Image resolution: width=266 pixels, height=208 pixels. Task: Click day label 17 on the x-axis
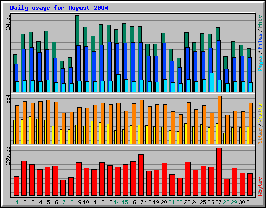click(140, 202)
